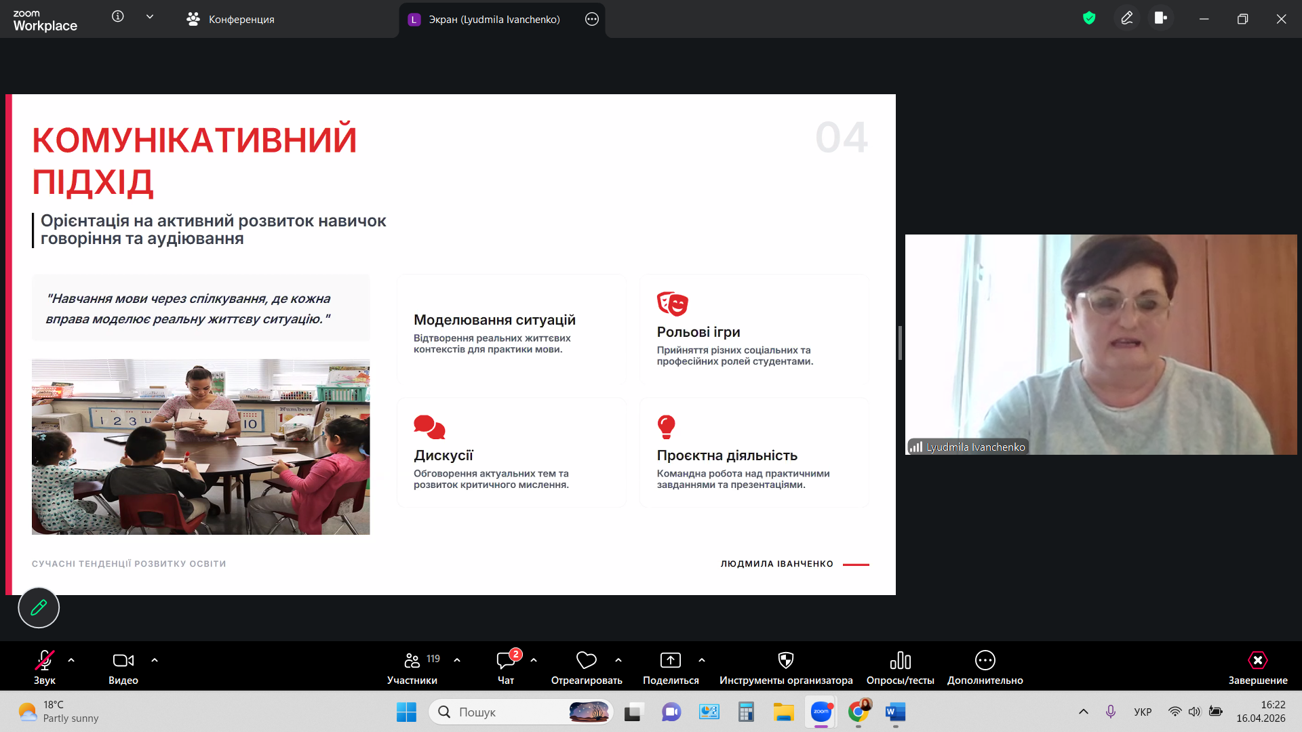Expand audio options arrow beside Звук
The width and height of the screenshot is (1302, 732).
(x=71, y=660)
